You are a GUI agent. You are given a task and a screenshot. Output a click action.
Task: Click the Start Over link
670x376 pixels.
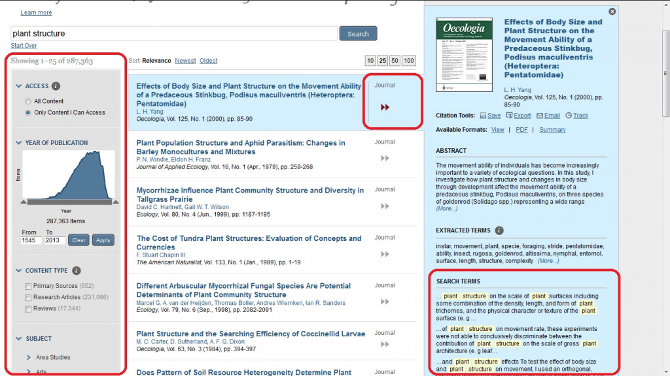(x=24, y=45)
